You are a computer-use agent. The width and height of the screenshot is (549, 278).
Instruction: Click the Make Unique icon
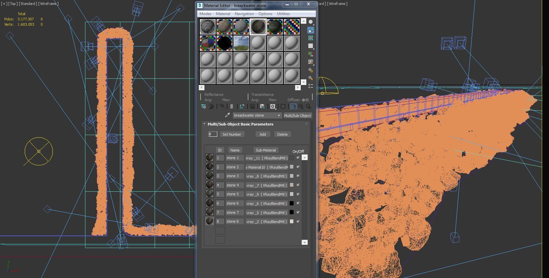pyautogui.click(x=252, y=106)
